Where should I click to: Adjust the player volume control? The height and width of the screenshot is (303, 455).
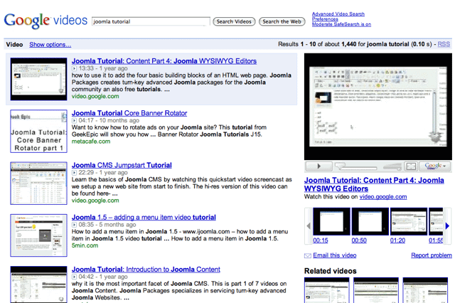click(392, 166)
